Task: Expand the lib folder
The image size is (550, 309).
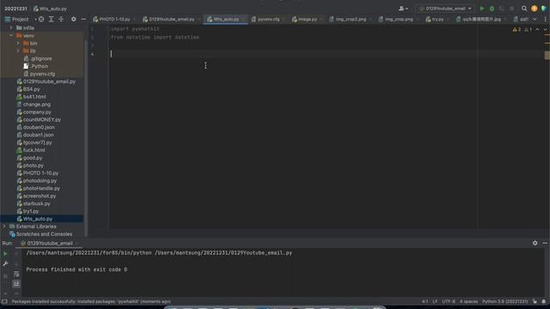Action: click(18, 51)
